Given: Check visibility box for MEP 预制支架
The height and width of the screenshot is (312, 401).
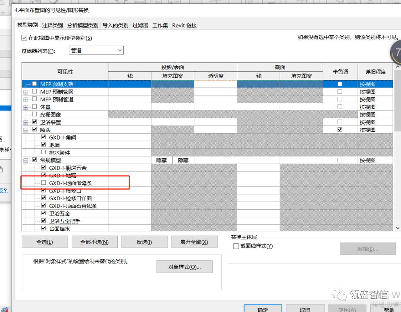Looking at the screenshot, I should 35,84.
